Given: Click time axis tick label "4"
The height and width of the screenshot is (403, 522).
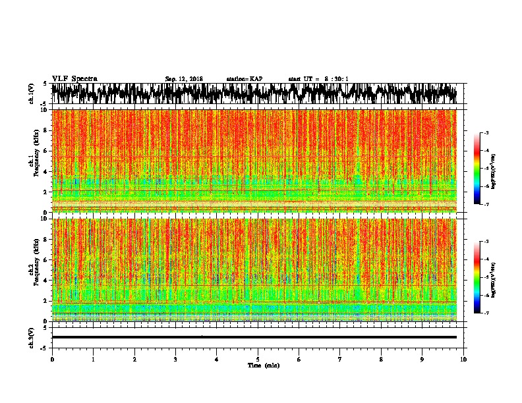Looking at the screenshot, I should (217, 360).
